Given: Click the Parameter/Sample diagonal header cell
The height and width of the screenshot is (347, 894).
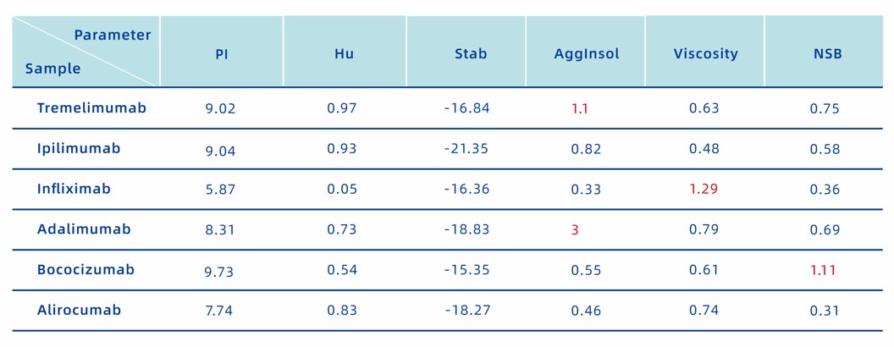Looking at the screenshot, I should coord(86,52).
